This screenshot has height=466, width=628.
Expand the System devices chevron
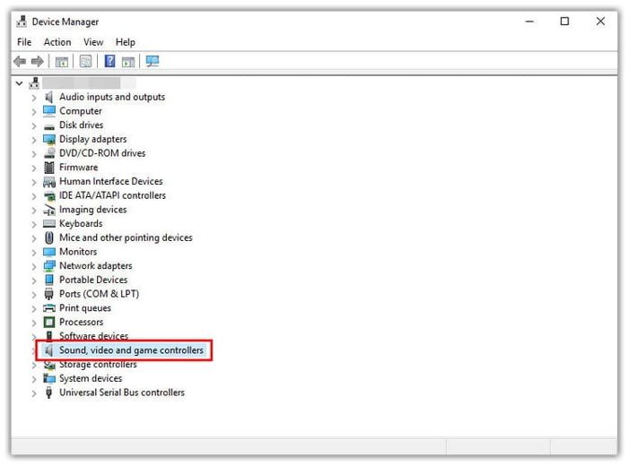pyautogui.click(x=34, y=379)
